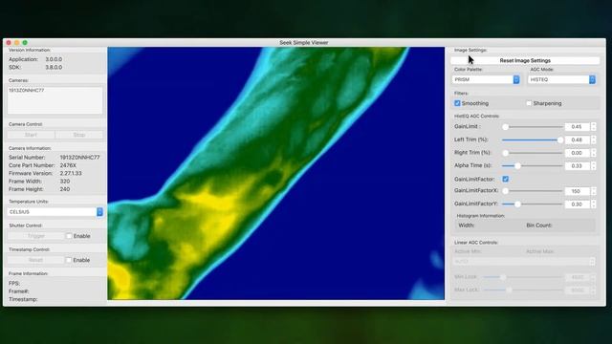Select camera 1913Z0NNHC77 in Cameras list
612x344 pixels.
pos(27,90)
